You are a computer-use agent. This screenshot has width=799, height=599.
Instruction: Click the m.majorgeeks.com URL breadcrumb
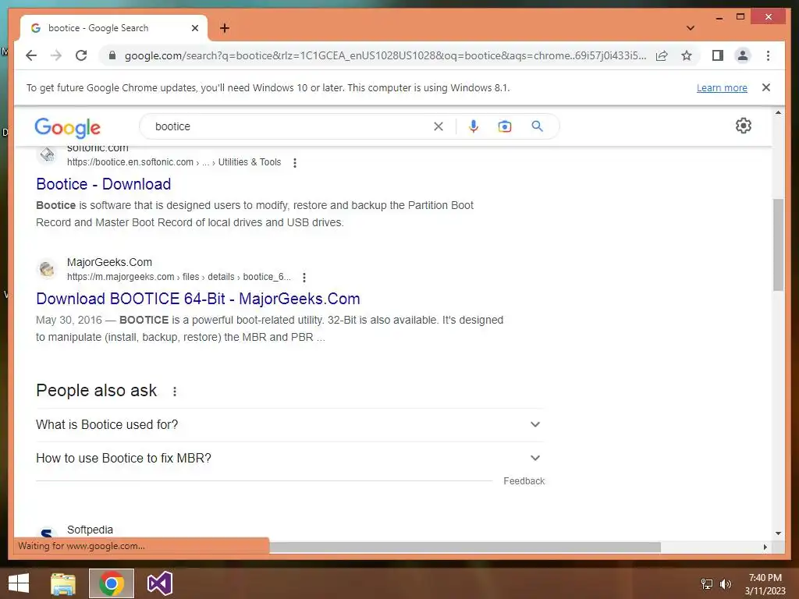pyautogui.click(x=179, y=277)
